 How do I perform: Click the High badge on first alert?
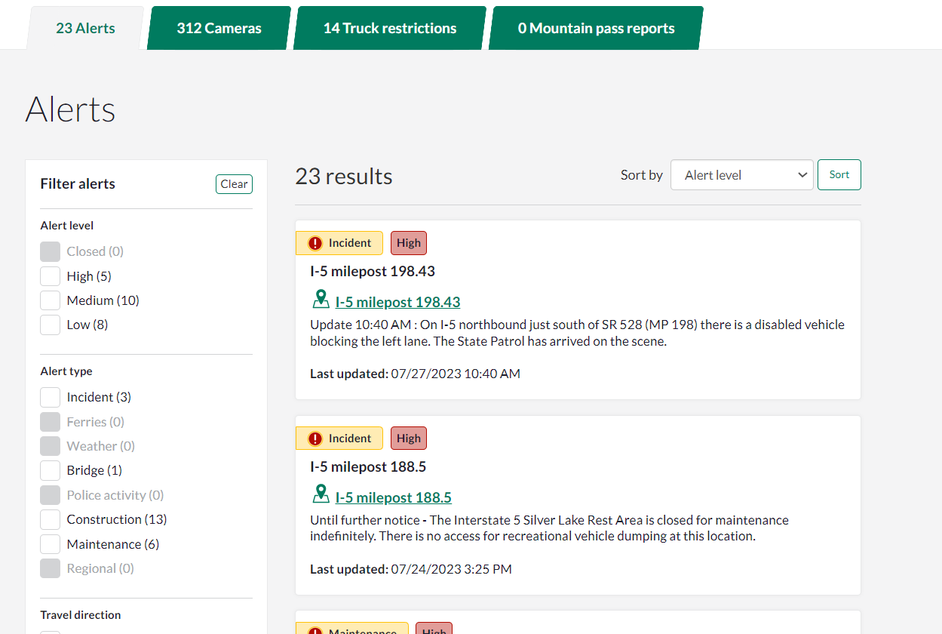coord(409,243)
